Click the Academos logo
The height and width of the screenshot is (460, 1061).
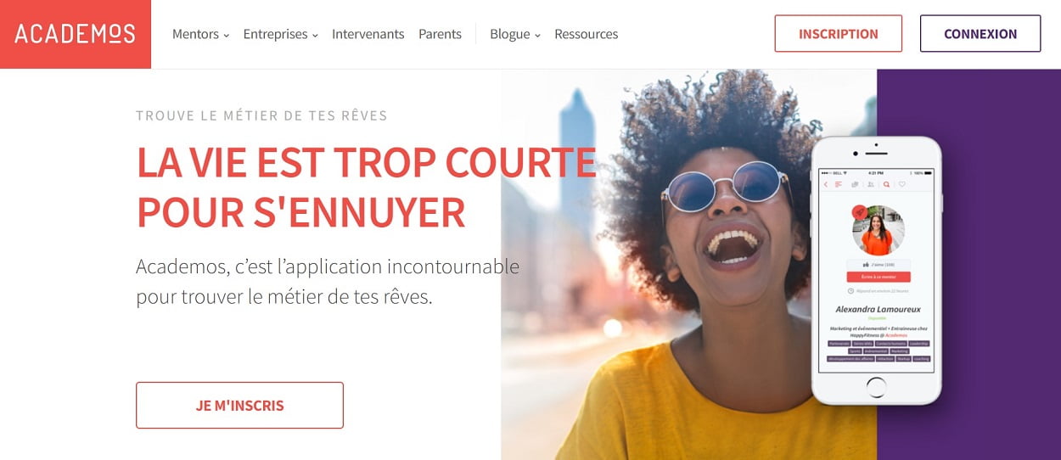coord(75,34)
